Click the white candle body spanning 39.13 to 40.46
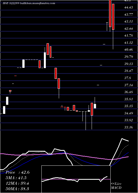The width and height of the screenshot is (138, 193). click(45, 60)
